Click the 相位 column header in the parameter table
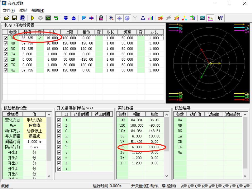252x189 pixels. [86, 32]
